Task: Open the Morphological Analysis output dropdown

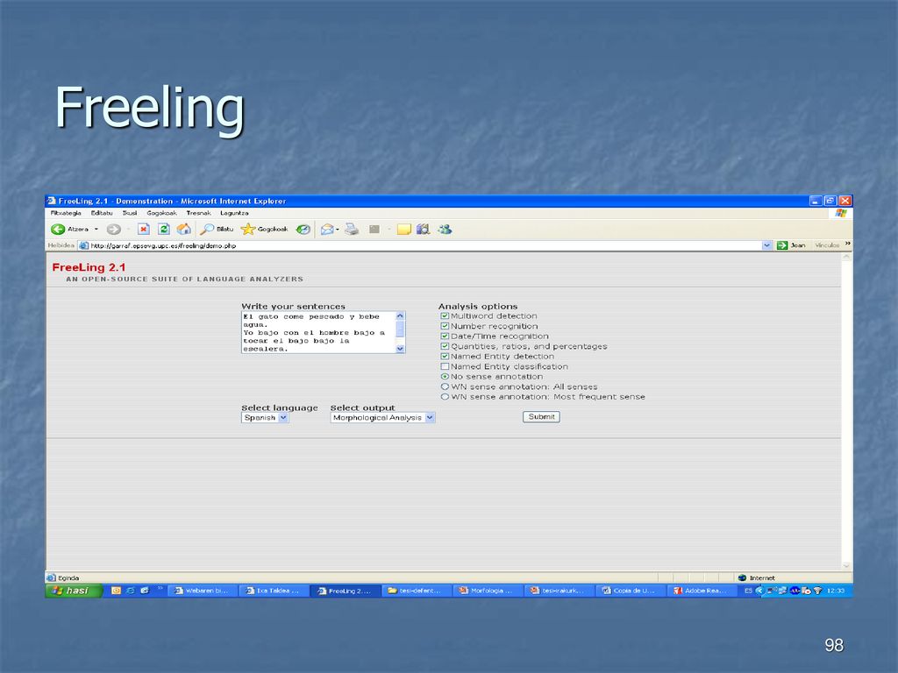Action: 382,418
